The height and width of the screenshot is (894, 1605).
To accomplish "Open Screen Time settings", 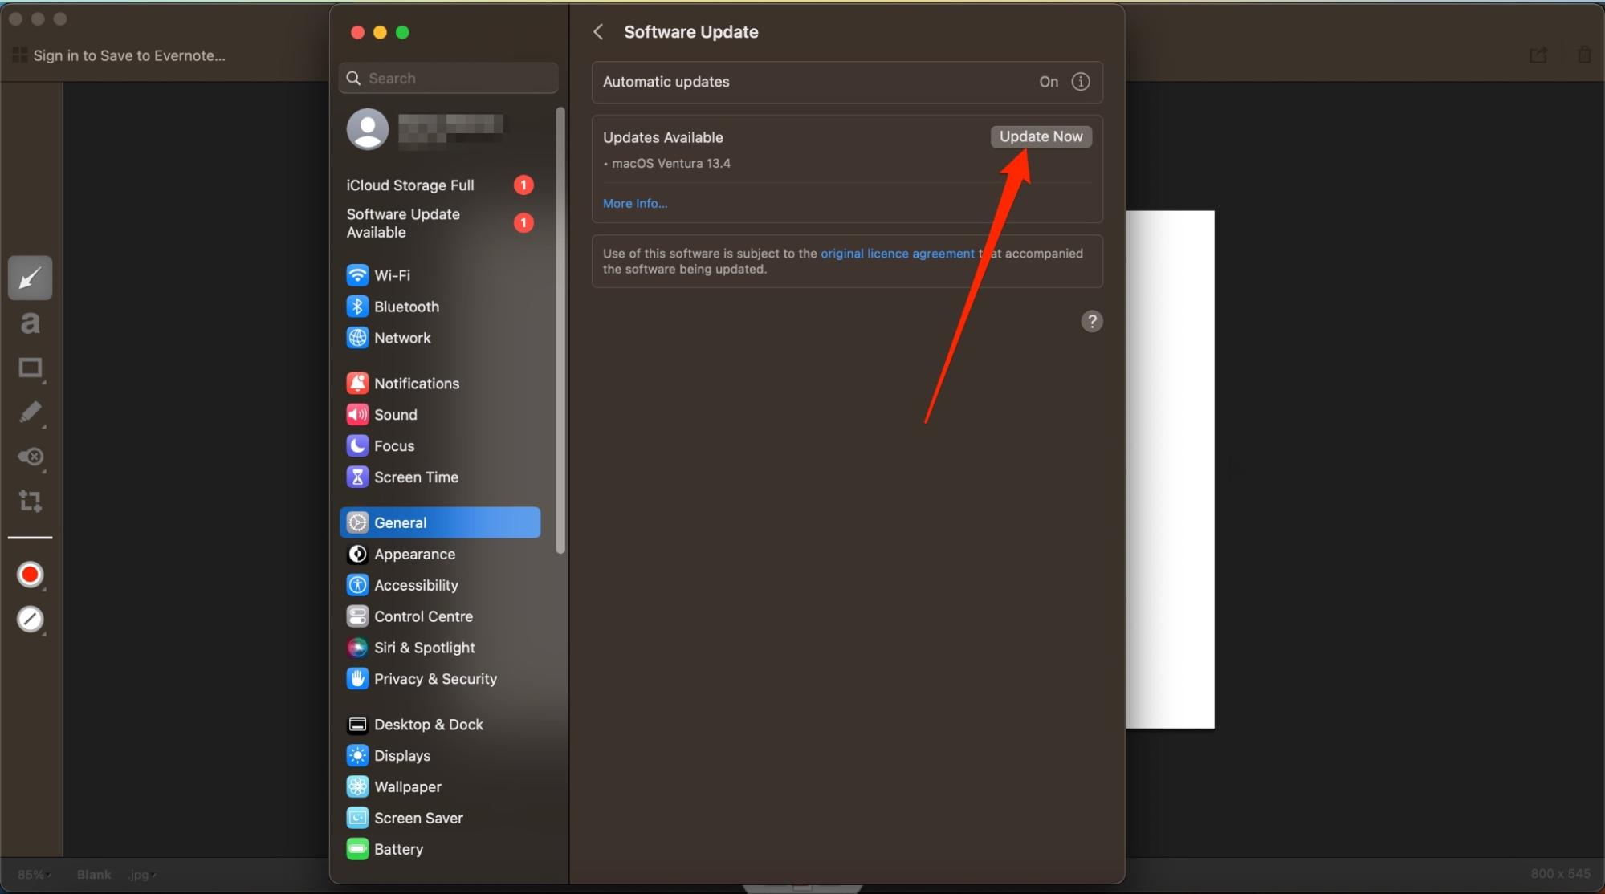I will click(440, 477).
